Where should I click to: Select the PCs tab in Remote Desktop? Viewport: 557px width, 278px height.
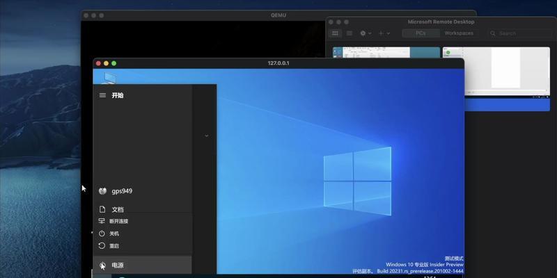click(x=421, y=33)
